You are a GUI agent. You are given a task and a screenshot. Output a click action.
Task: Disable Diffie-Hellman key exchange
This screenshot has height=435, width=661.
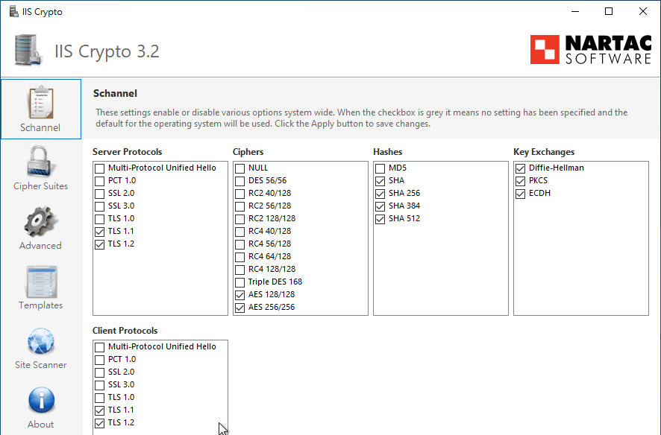pyautogui.click(x=521, y=168)
